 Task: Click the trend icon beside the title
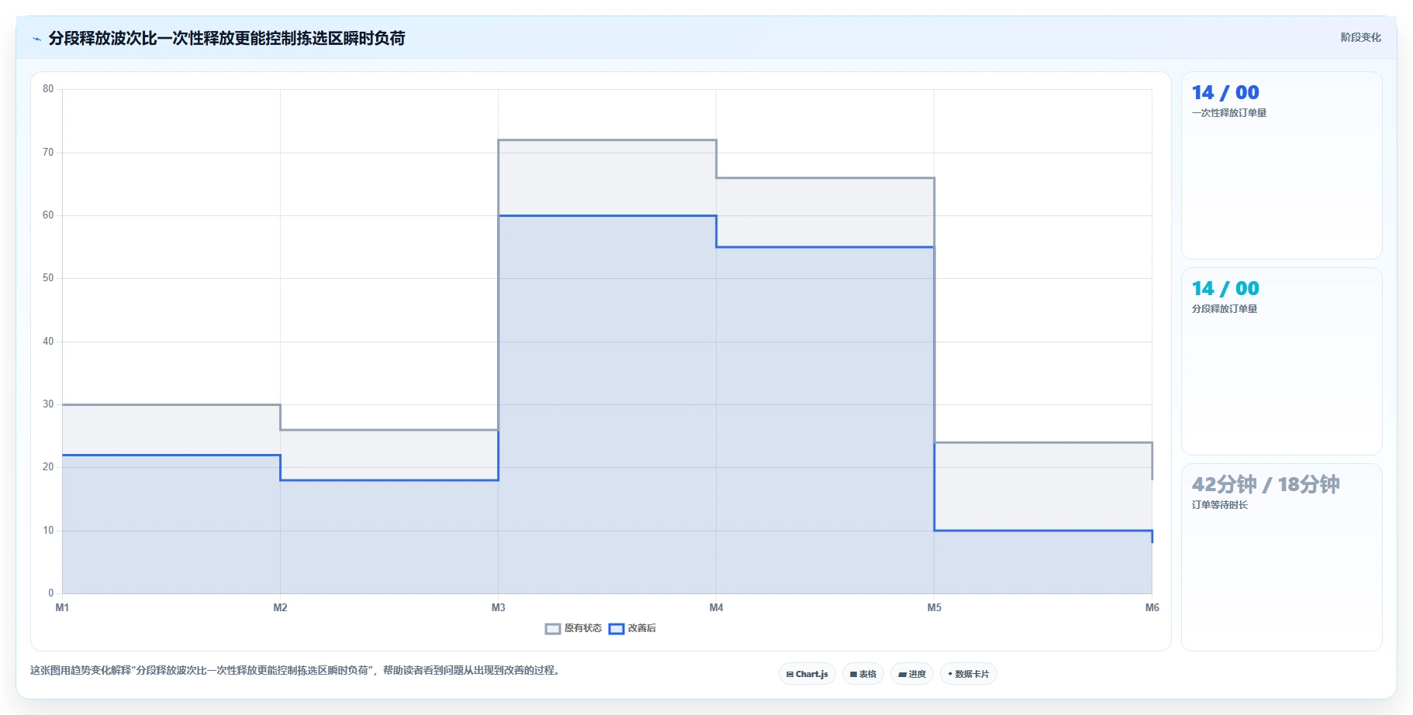[x=36, y=39]
